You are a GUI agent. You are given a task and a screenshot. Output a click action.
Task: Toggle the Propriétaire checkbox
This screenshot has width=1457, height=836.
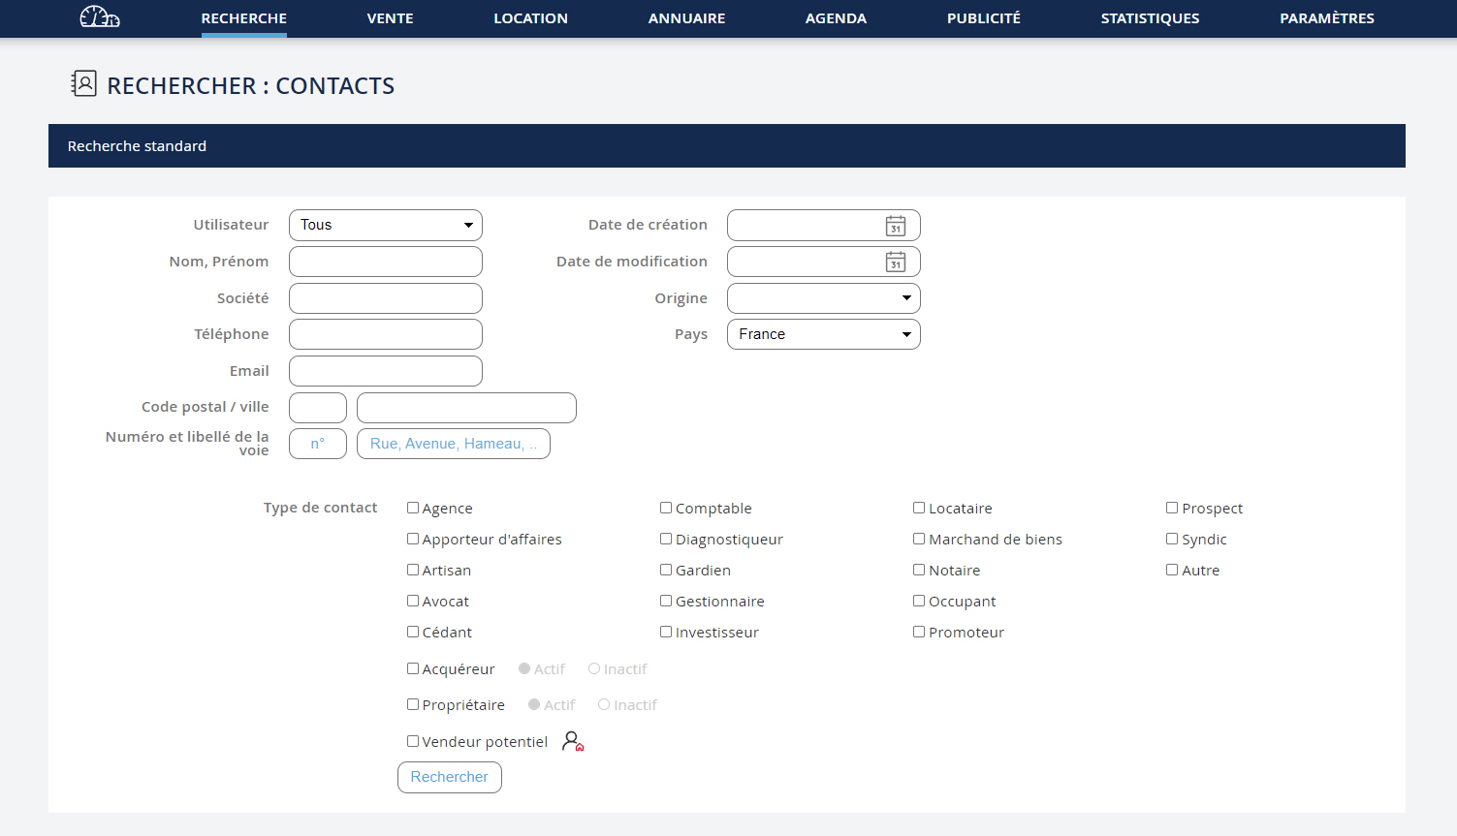[x=413, y=704]
